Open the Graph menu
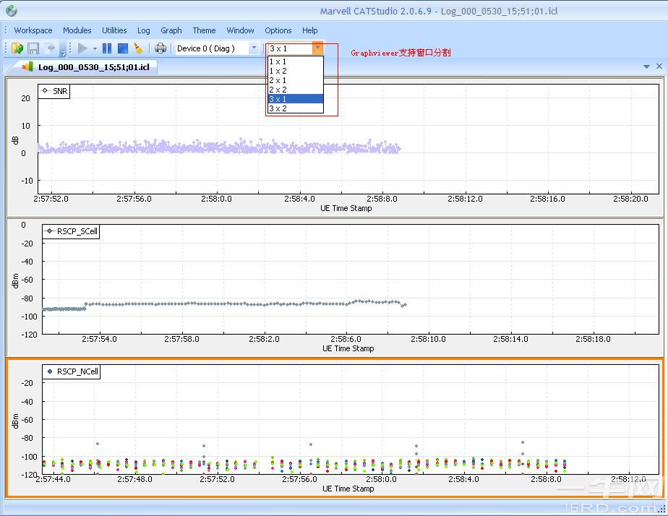Viewport: 668px width, 516px height. 171,30
